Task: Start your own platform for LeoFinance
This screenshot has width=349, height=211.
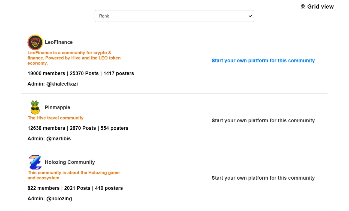Action: coord(263,61)
